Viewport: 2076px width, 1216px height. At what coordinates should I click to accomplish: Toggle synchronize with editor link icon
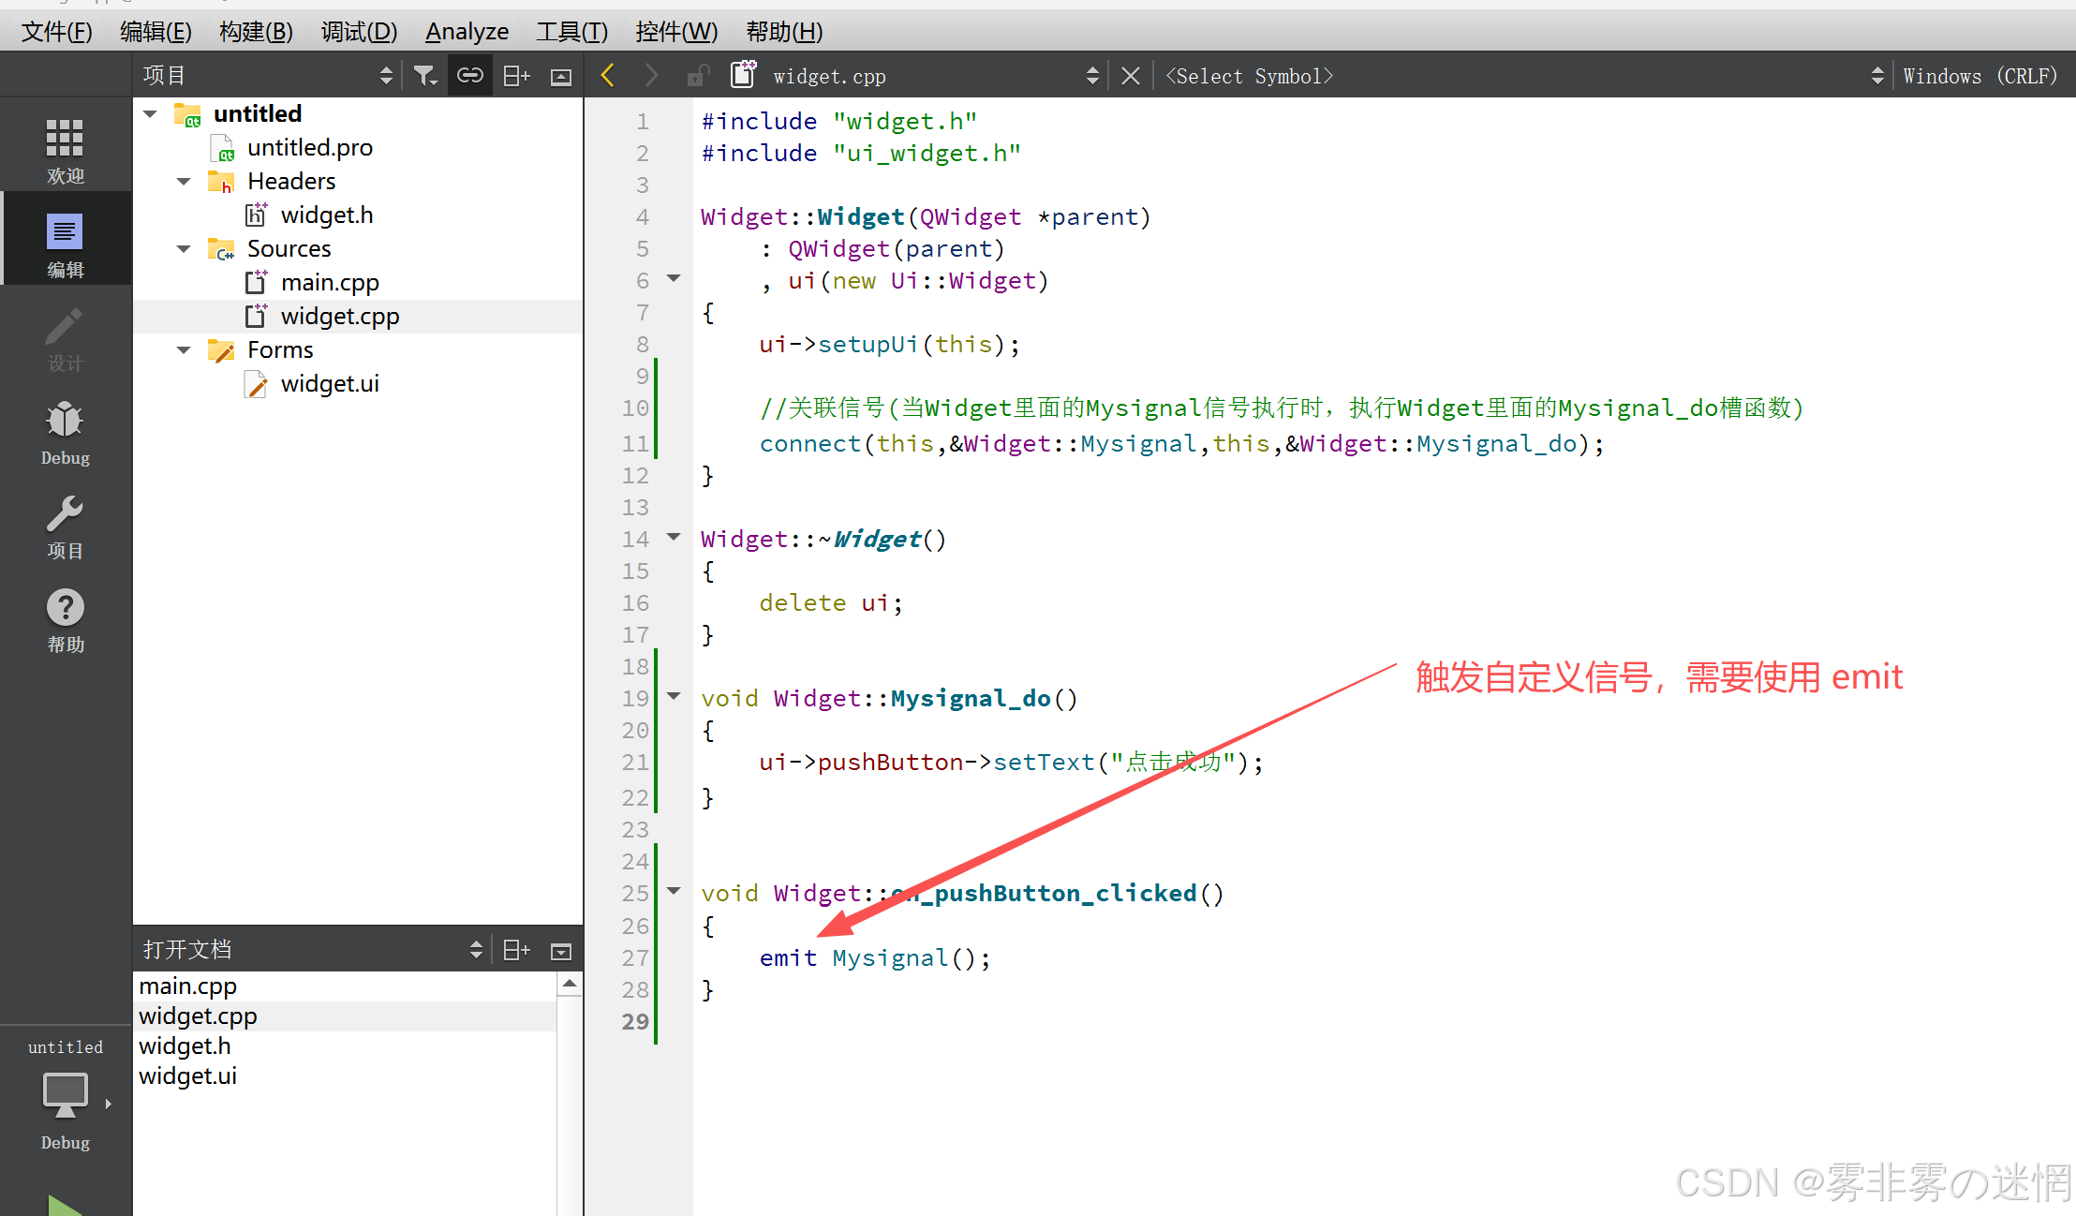470,76
